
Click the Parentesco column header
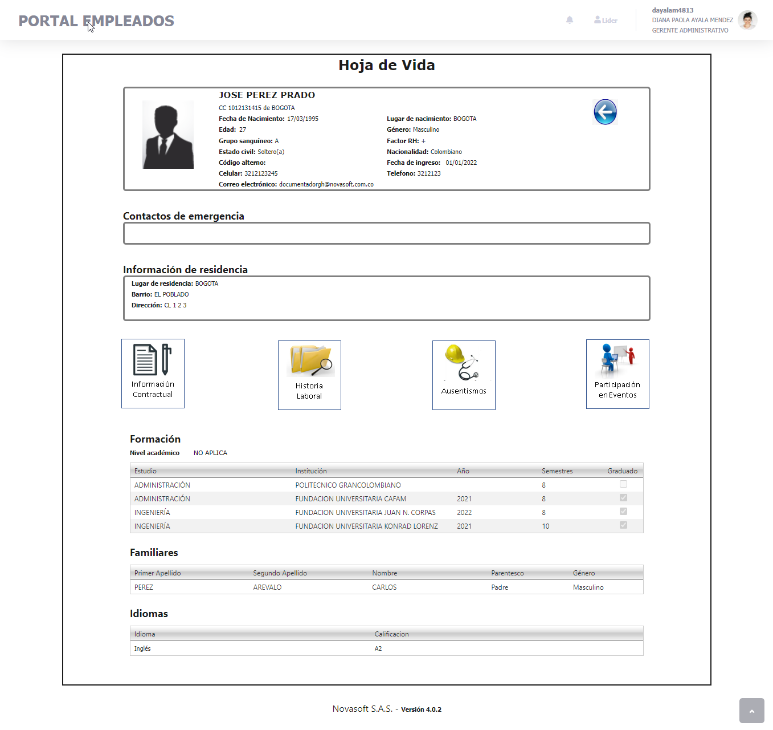pyautogui.click(x=508, y=573)
